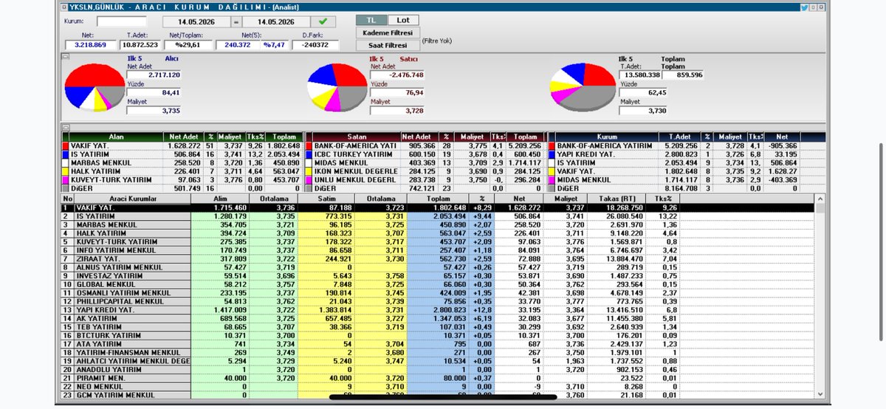This screenshot has width=886, height=409.
Task: Click the green checkmark apply button
Action: click(323, 21)
